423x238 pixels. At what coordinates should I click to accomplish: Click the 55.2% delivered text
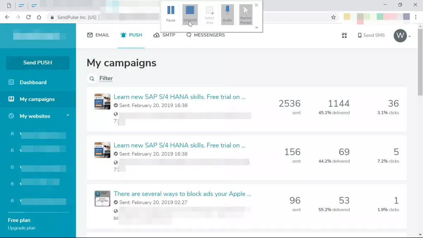click(x=334, y=209)
